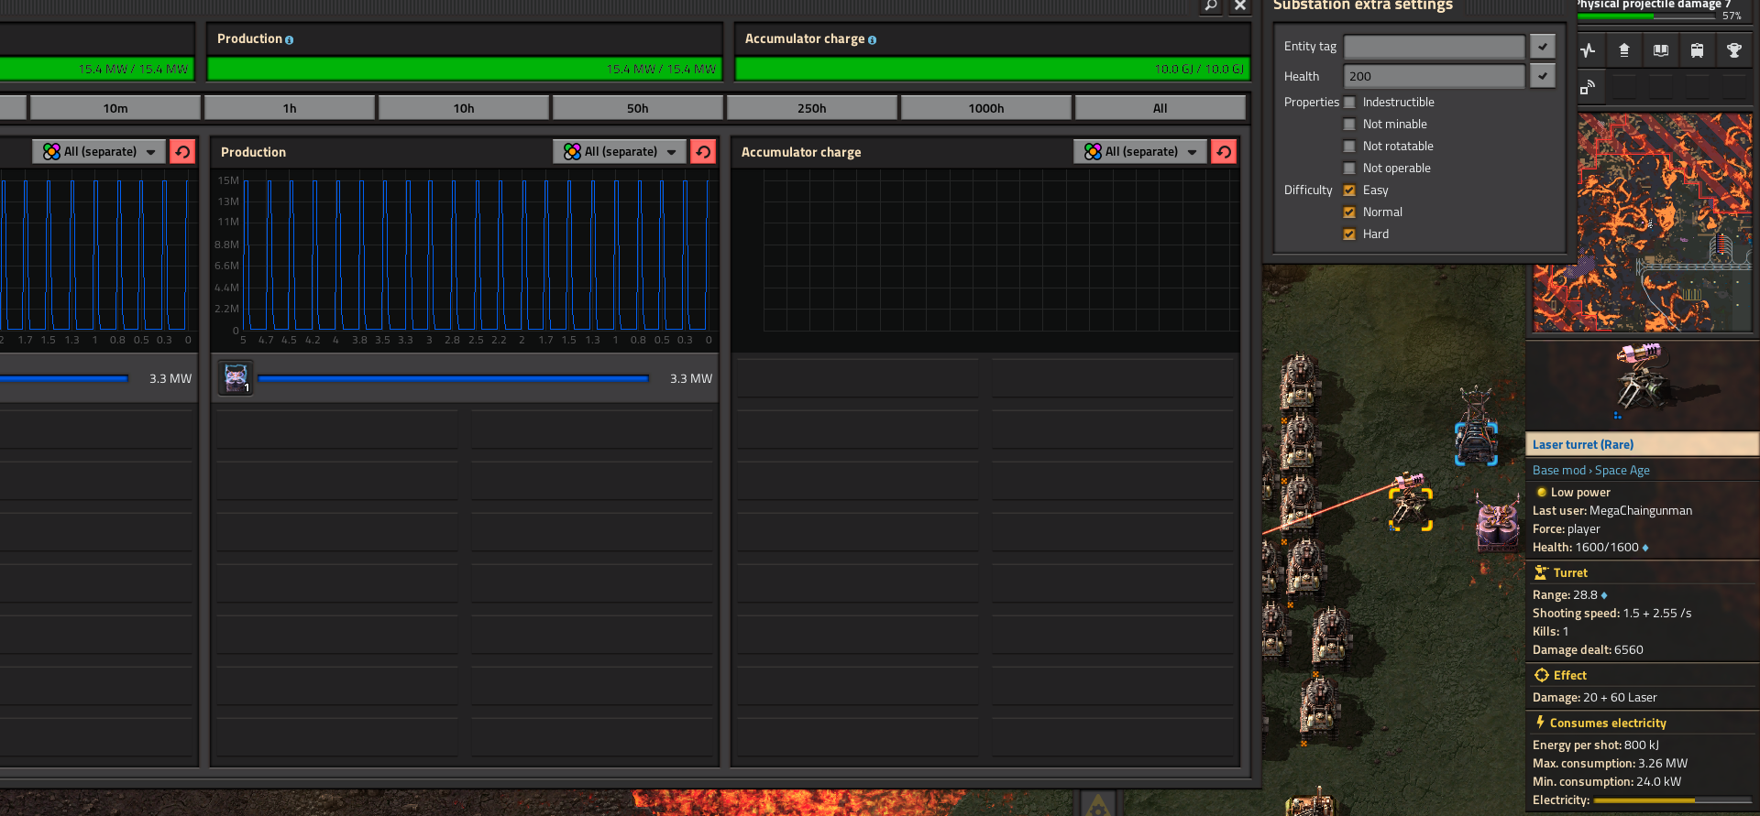Screen dimensions: 1760x816
Task: Open the trains overview icon
Action: tap(1698, 50)
